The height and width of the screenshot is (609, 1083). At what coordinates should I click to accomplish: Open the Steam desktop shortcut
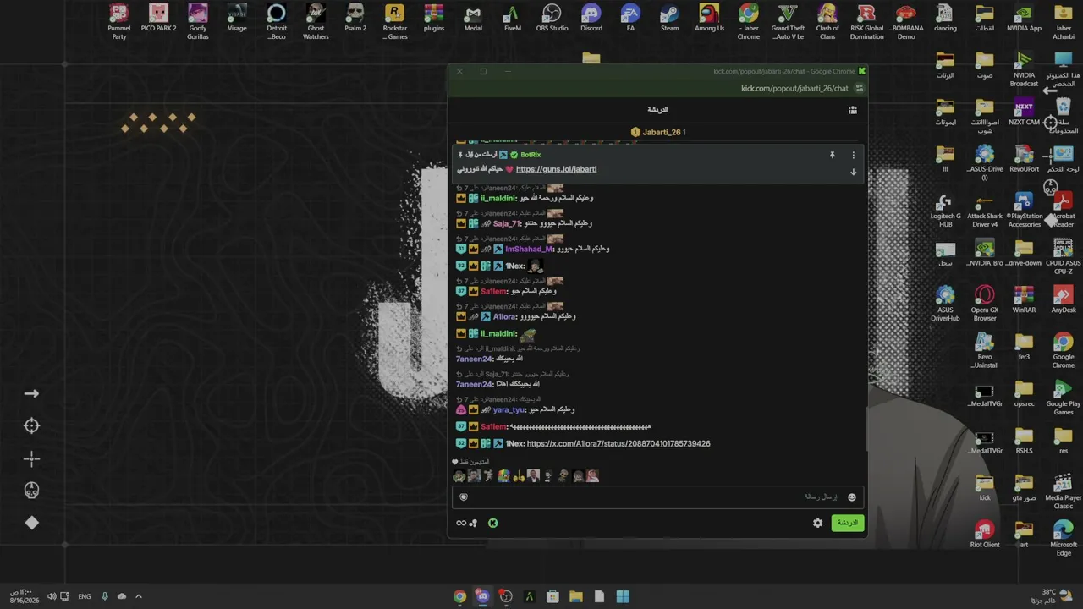669,19
